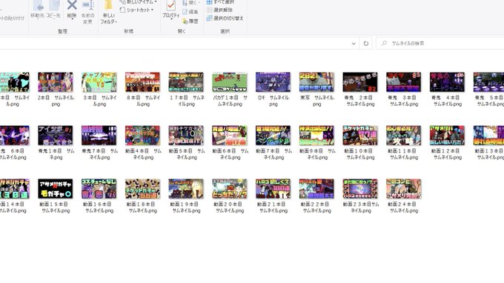This screenshot has height=283, width=504.
Task: Select thumbnail 青鬼 2本目 サムネイル.png
Action: click(360, 82)
